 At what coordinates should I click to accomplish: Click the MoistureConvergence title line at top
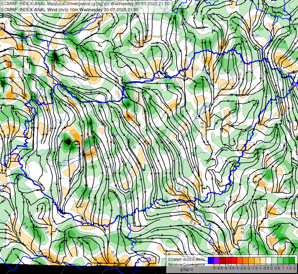(85, 4)
